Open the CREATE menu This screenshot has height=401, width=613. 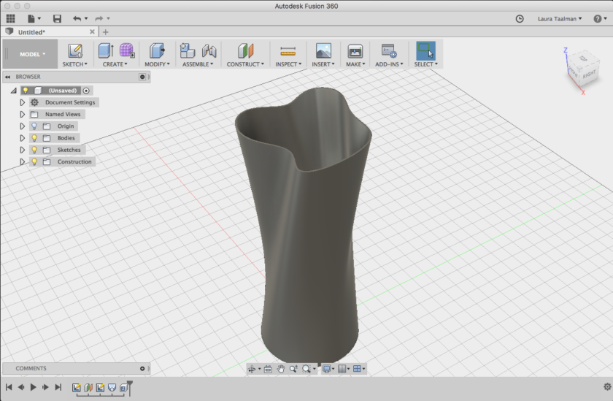click(115, 64)
